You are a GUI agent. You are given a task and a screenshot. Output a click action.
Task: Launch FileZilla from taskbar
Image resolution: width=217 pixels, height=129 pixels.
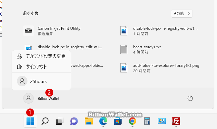click(x=176, y=121)
